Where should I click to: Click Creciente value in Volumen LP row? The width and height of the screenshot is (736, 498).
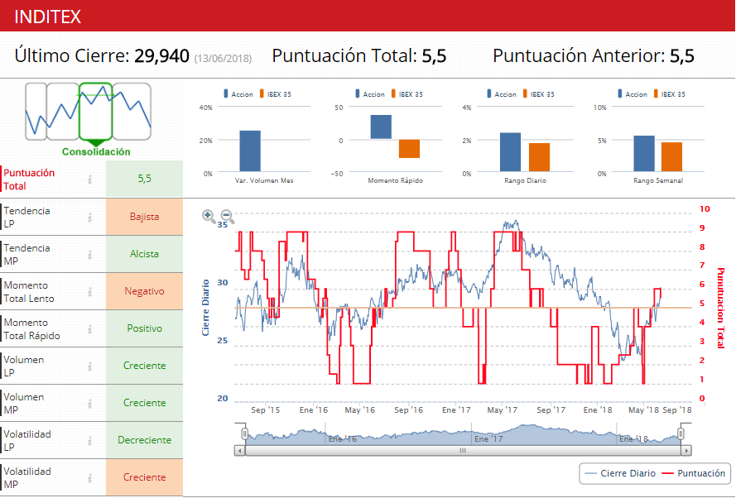click(x=145, y=366)
